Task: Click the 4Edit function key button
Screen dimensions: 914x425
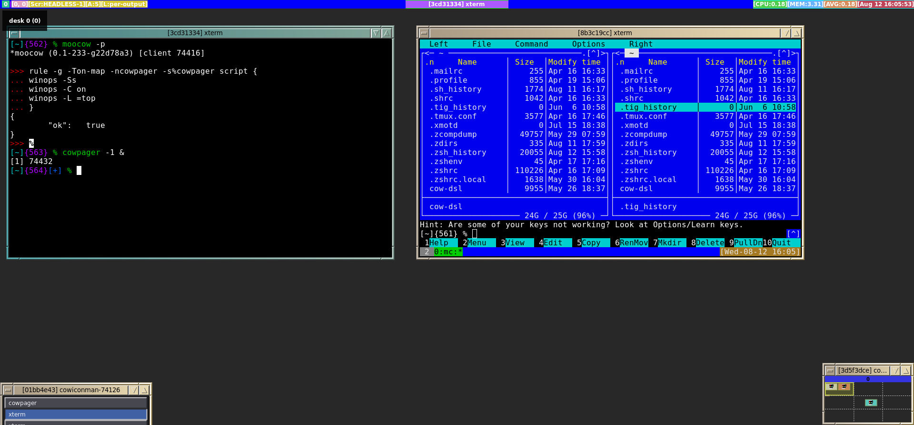Action: tap(553, 243)
